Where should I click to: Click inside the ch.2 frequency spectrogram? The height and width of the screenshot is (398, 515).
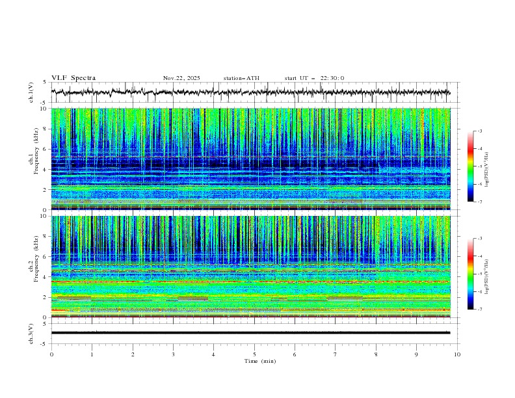(x=254, y=267)
